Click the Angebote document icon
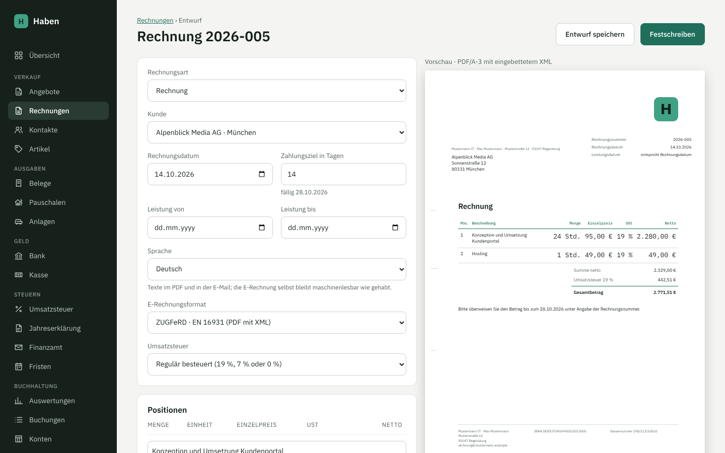The height and width of the screenshot is (453, 725). pos(19,92)
